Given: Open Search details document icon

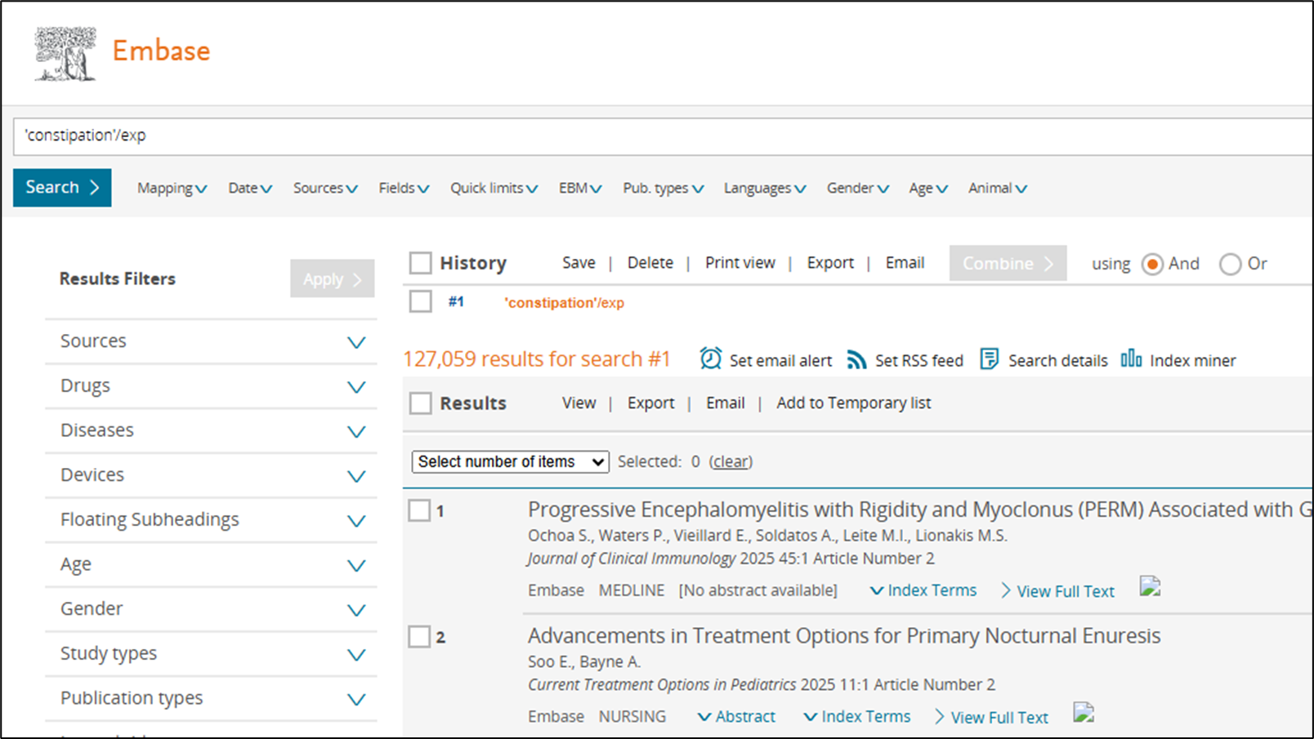Looking at the screenshot, I should 989,359.
